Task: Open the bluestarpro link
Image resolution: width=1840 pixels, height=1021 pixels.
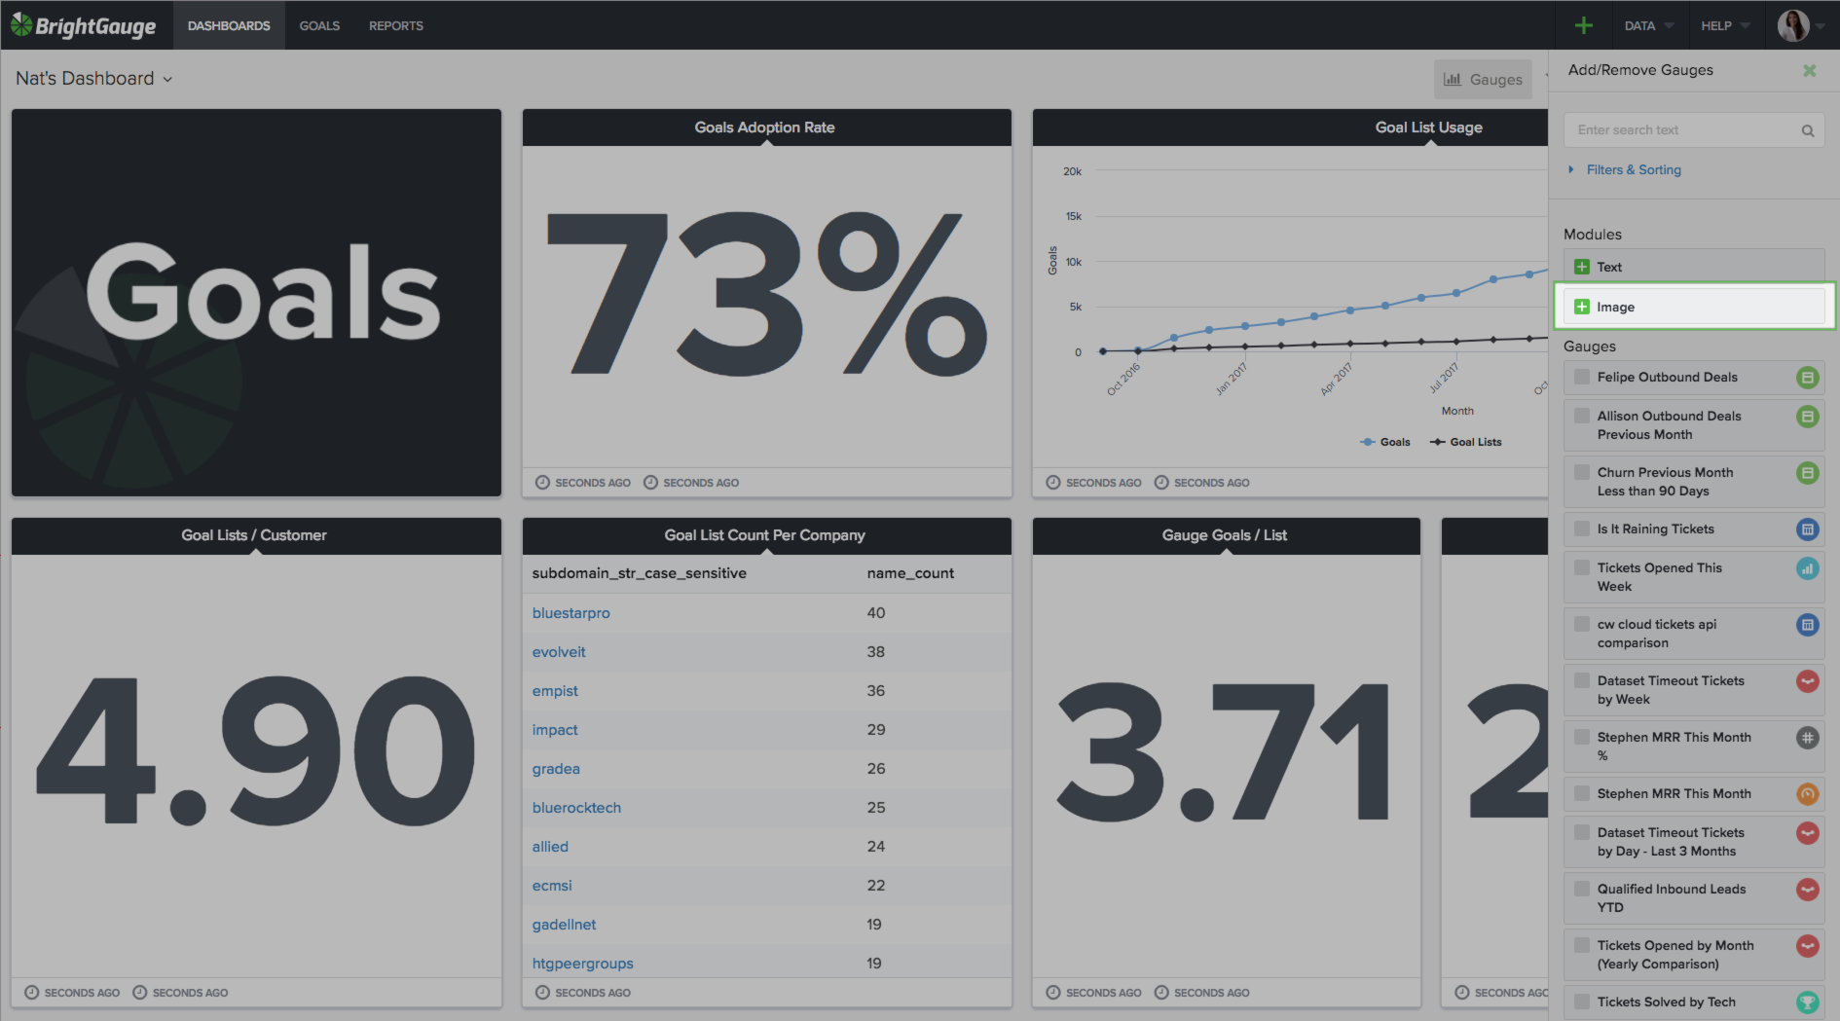Action: pyautogui.click(x=570, y=613)
